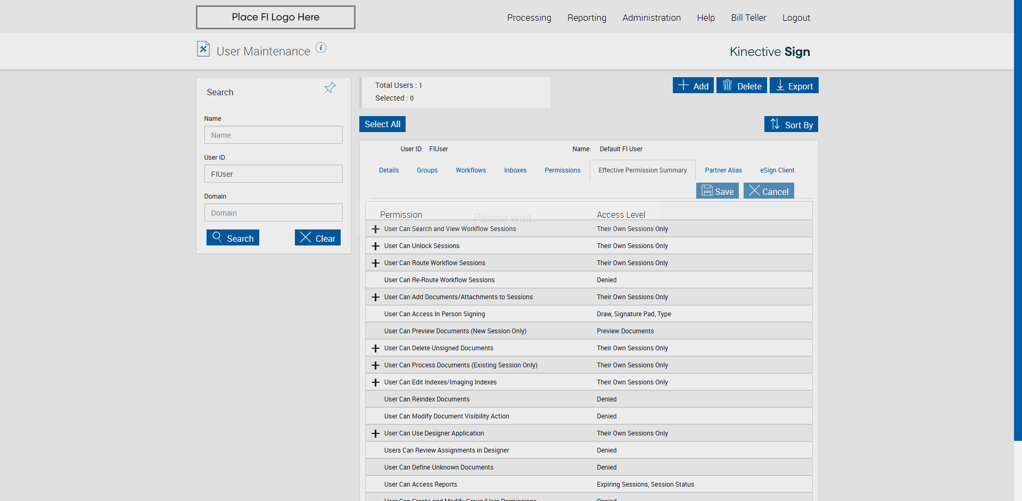Click Cancel with the X icon
Screen dimensions: 1022x501
click(x=769, y=191)
